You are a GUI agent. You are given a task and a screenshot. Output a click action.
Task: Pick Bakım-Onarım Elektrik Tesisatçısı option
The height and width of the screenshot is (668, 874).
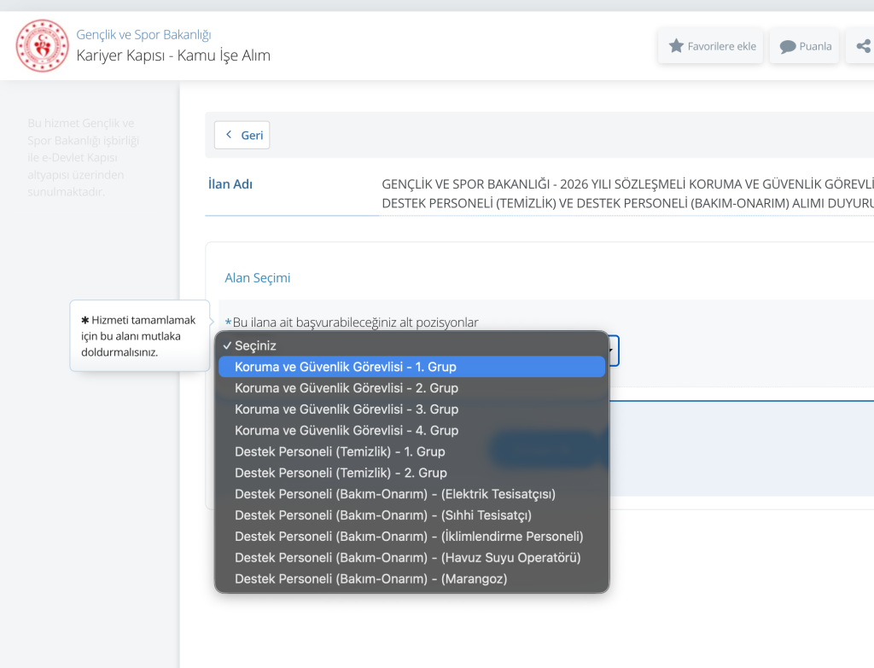pos(412,494)
